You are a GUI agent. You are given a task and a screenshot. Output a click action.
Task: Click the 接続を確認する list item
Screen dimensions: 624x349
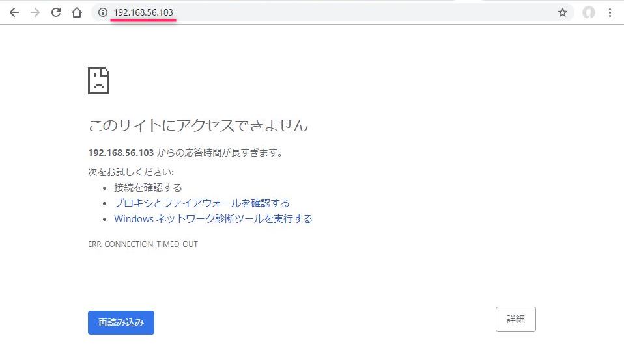[148, 187]
